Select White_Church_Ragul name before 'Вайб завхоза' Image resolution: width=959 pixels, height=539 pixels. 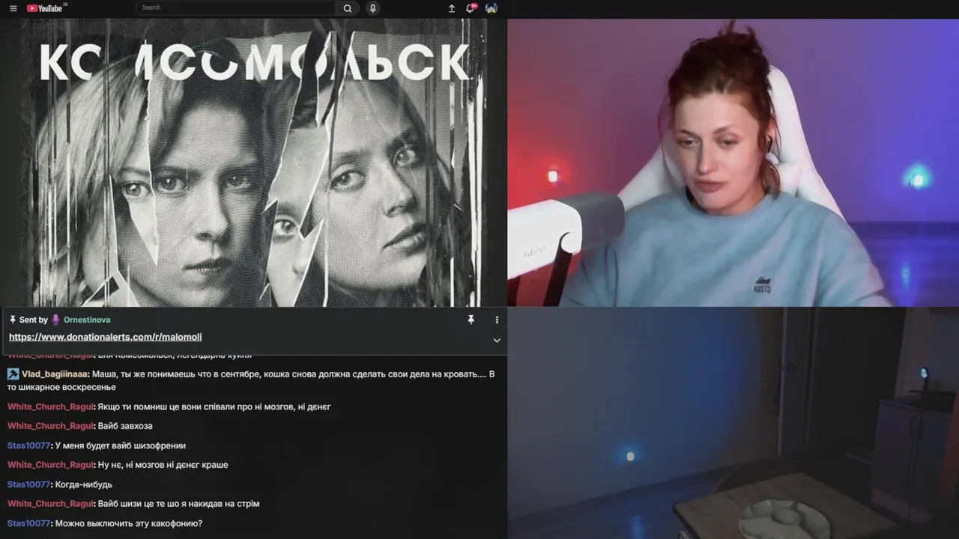(50, 426)
